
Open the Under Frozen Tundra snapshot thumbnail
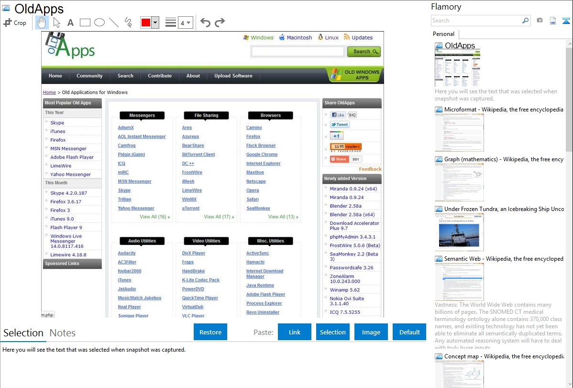(459, 232)
